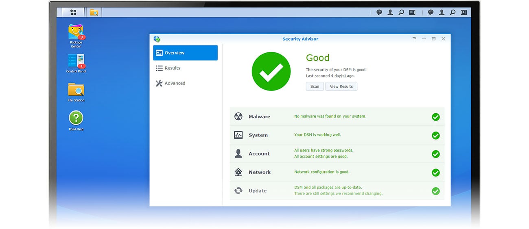Open File Station from the taskbar
This screenshot has height=229, width=529.
click(x=94, y=12)
